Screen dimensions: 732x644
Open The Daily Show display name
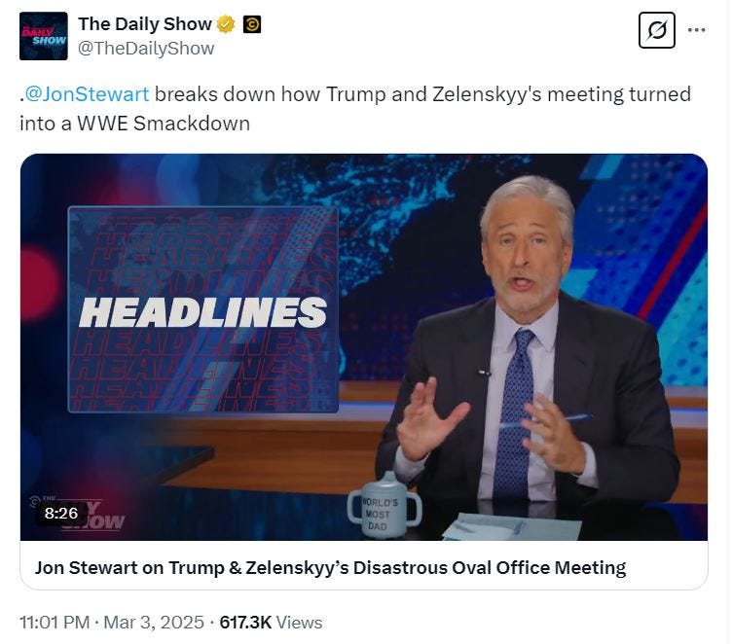tap(145, 24)
